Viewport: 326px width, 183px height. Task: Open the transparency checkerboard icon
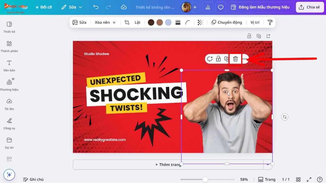click(200, 23)
